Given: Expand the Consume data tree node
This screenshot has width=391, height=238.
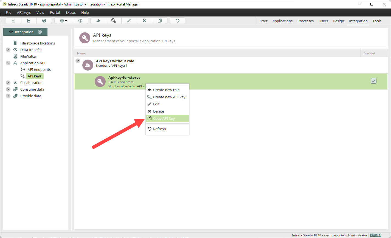Looking at the screenshot, I should pos(8,89).
